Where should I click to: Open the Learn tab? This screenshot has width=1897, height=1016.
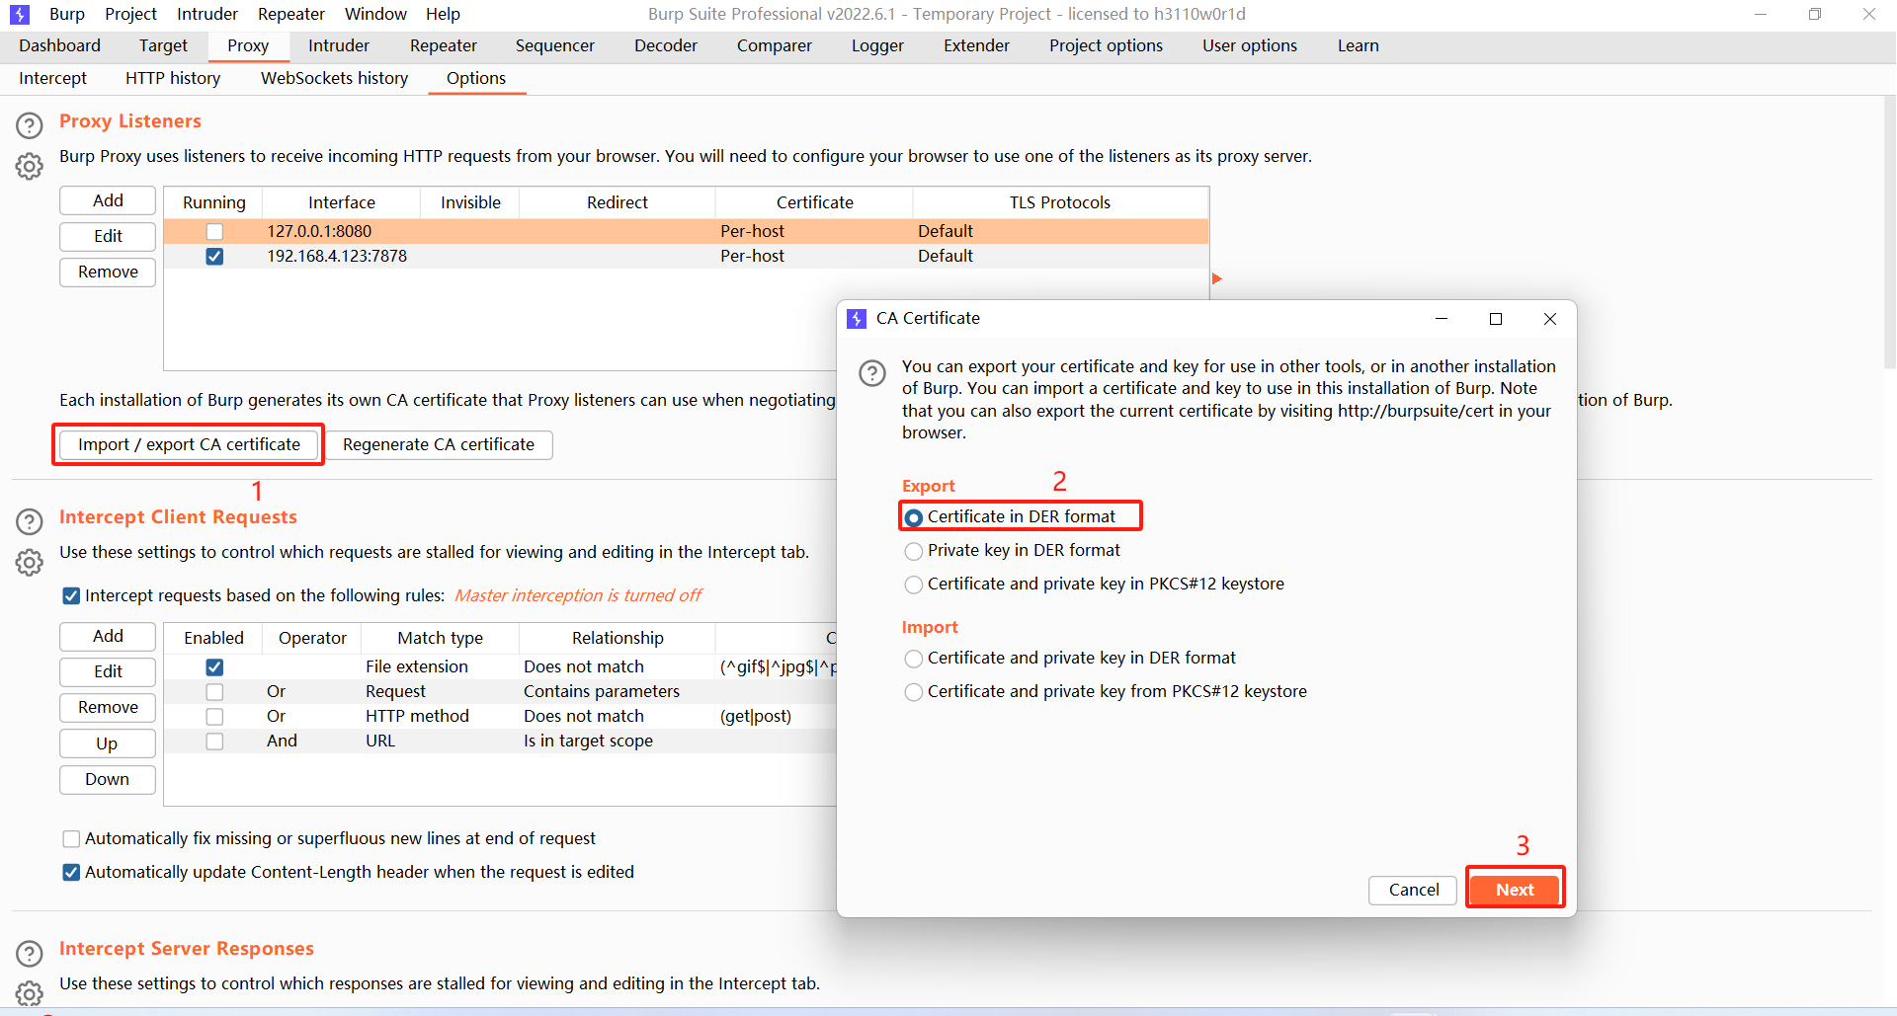[1358, 45]
